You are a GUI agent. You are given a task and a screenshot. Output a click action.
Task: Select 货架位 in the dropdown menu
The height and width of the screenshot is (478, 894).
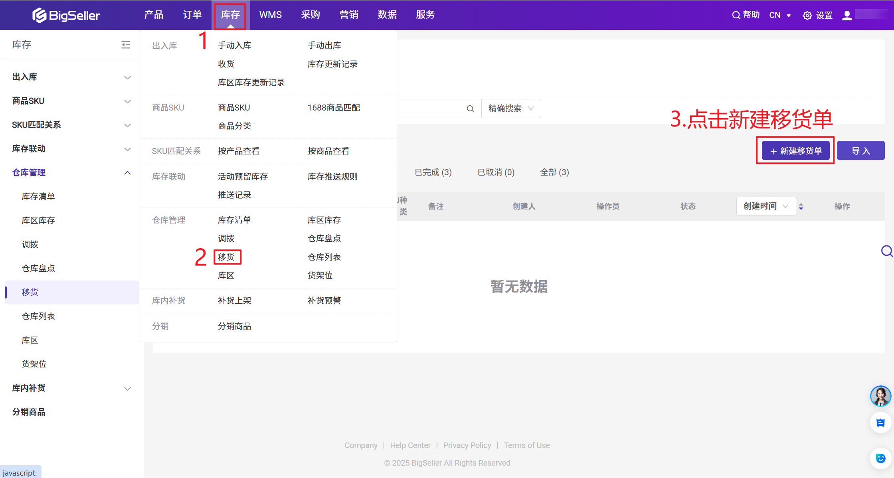click(x=320, y=275)
